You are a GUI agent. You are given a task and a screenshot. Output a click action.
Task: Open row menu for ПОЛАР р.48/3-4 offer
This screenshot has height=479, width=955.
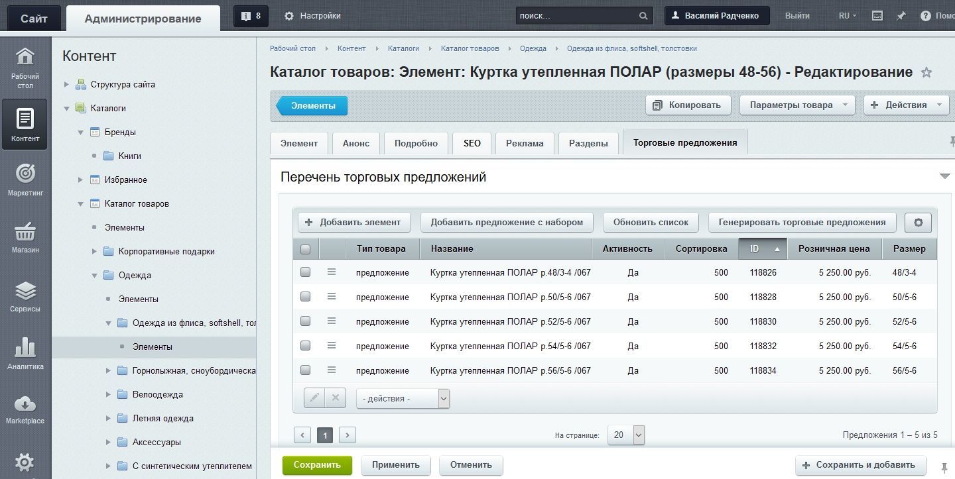coord(332,272)
